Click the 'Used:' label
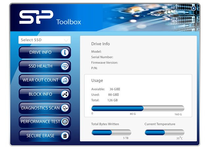Image resolution: width=212 pixels, height=151 pixels. [95, 95]
